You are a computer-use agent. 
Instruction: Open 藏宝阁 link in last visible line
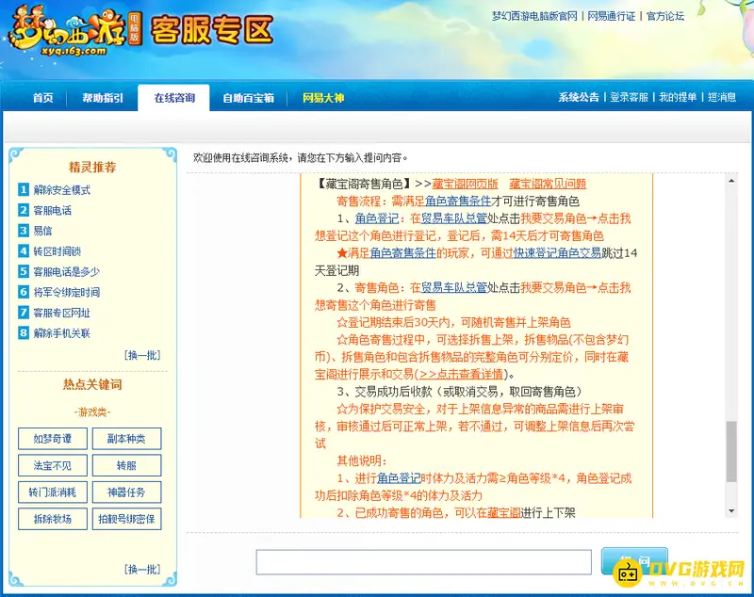(504, 512)
